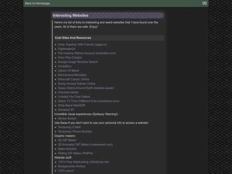Image resolution: width=232 pixels, height=174 pixels.
Task: Visit Space Debris Around Earth (leolabs.space)
Action: click(x=86, y=88)
